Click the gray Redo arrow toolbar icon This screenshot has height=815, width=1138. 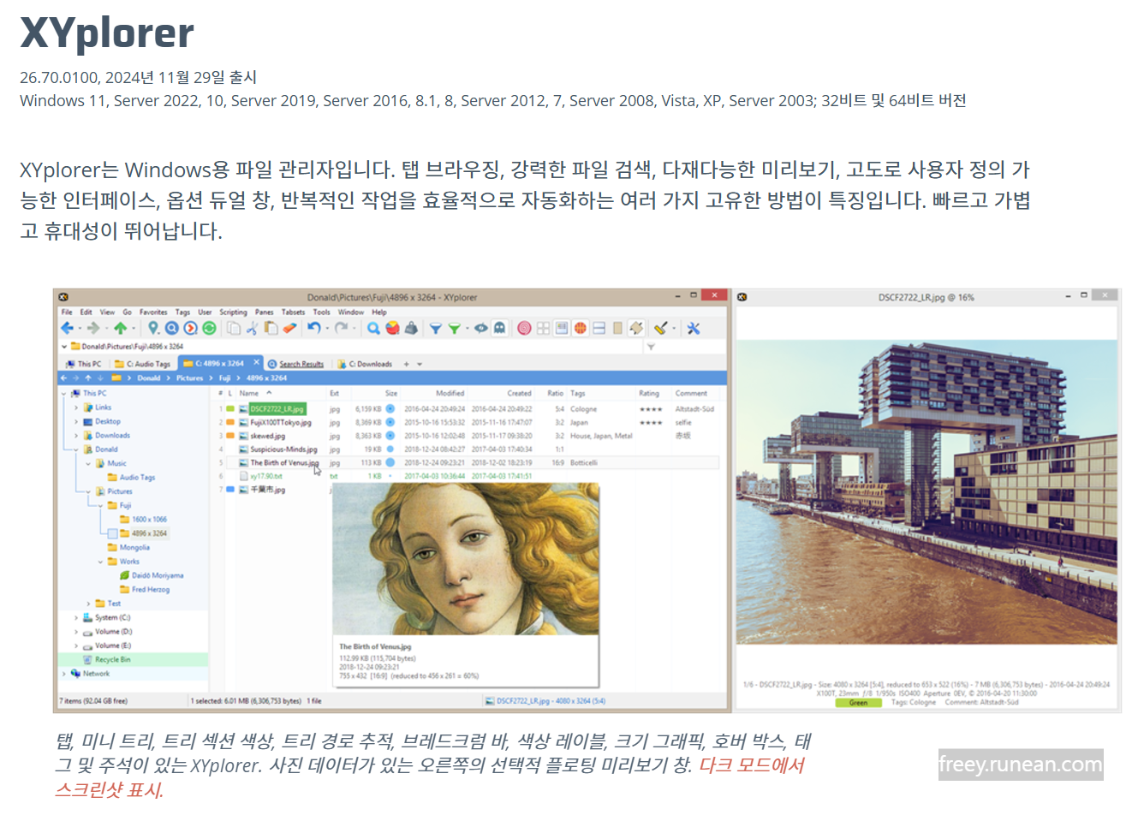click(341, 329)
